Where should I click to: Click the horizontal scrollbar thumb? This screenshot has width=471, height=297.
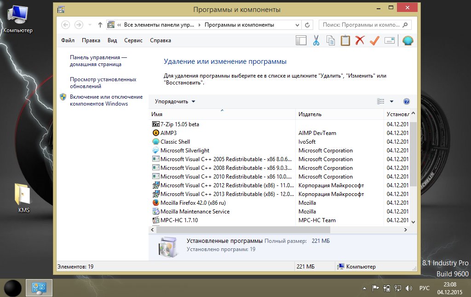(x=243, y=230)
